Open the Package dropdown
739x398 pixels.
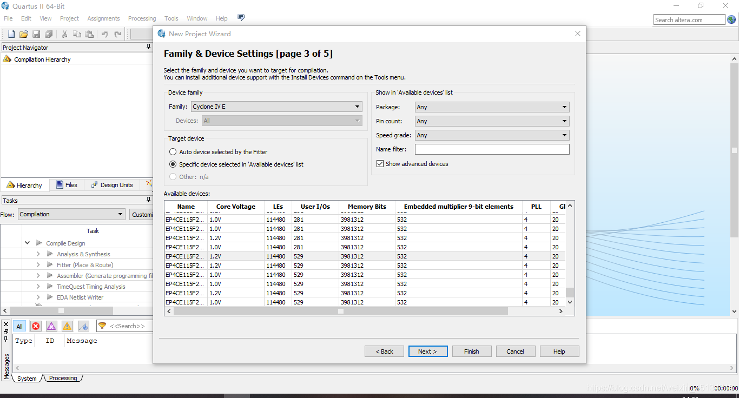492,107
